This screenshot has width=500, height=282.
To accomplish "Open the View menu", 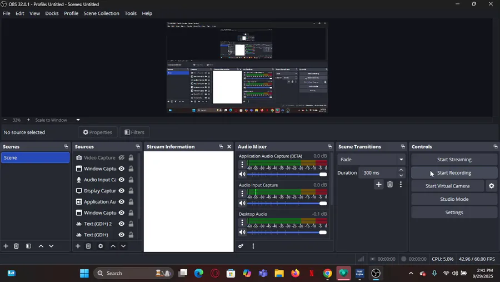I will [35, 13].
